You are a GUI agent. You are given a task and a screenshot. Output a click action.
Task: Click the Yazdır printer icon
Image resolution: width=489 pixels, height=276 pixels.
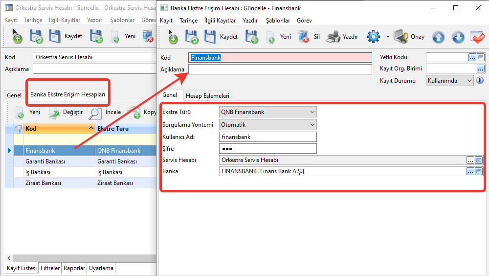point(333,37)
